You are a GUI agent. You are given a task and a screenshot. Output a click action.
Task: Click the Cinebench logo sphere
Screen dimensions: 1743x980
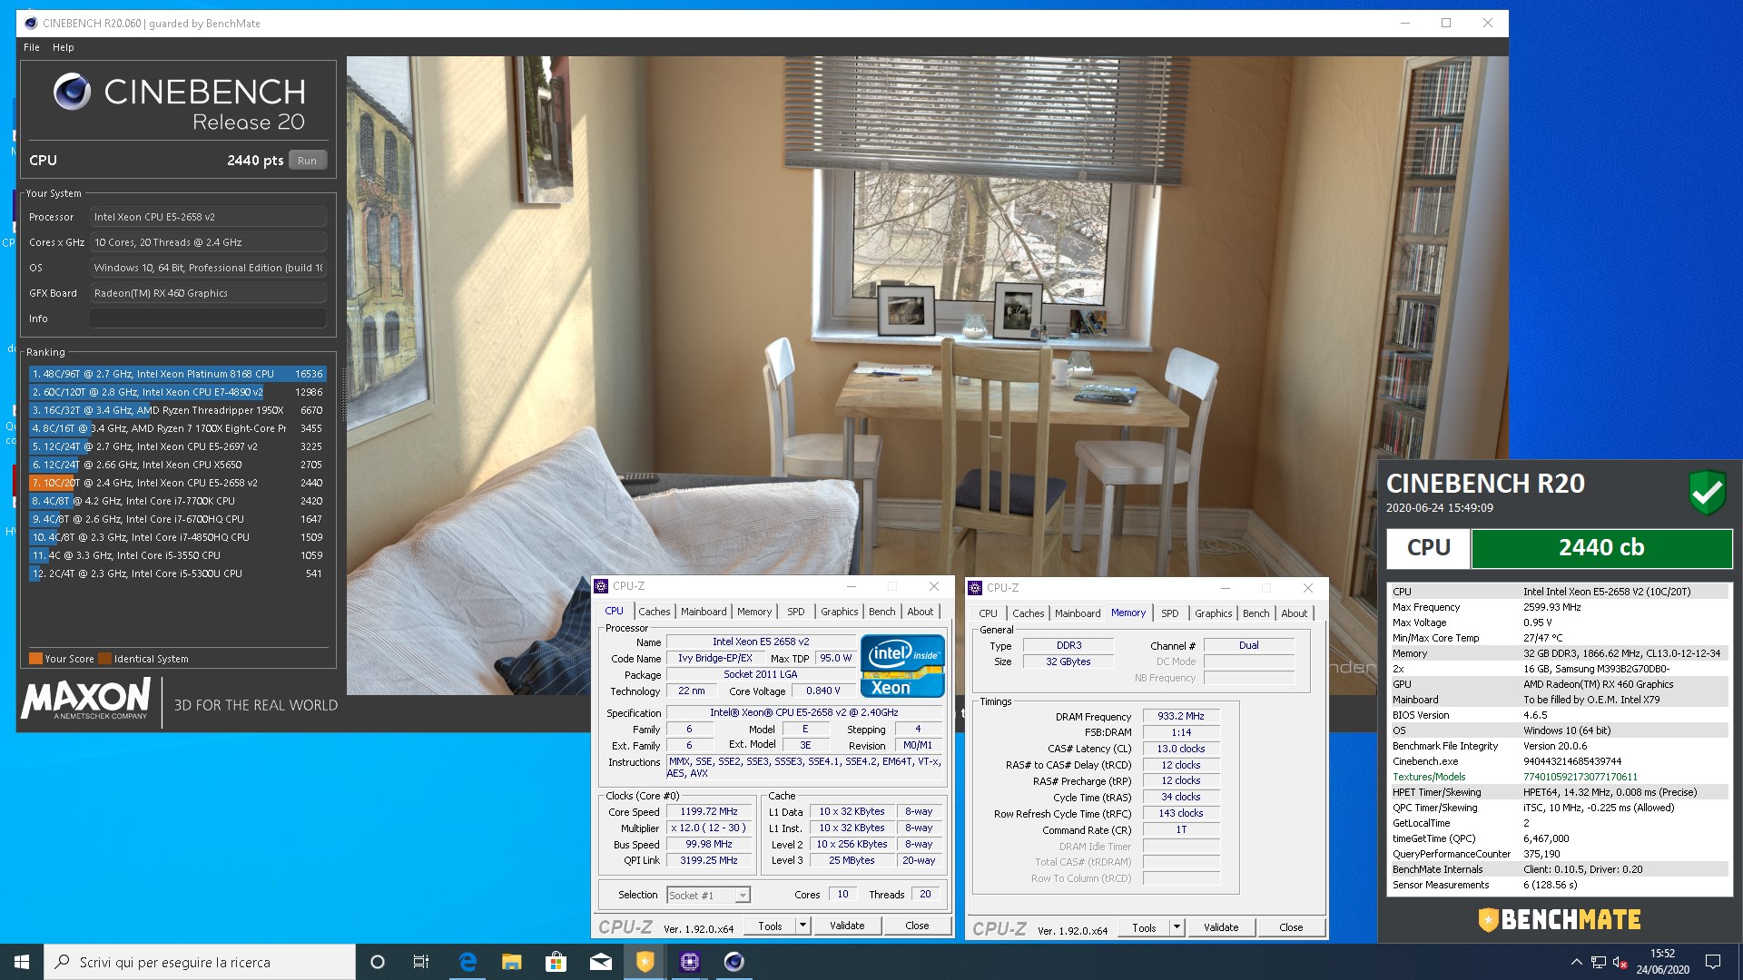click(x=72, y=92)
